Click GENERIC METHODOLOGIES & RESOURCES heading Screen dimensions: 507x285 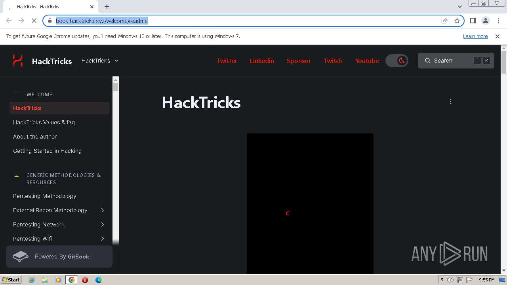click(x=63, y=179)
